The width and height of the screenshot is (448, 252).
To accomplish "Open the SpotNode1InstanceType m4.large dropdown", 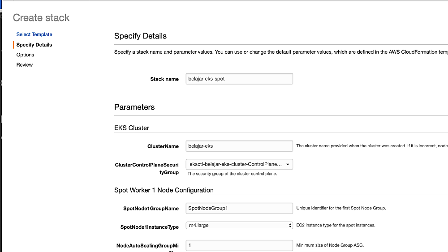I will point(239,226).
